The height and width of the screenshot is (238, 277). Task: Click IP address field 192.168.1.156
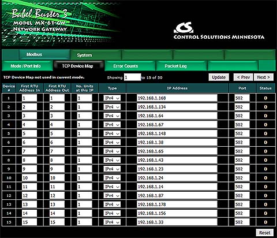pyautogui.click(x=177, y=213)
